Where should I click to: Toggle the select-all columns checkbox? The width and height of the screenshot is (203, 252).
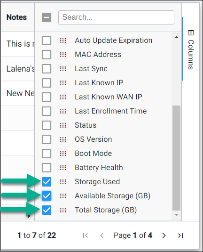pyautogui.click(x=47, y=17)
